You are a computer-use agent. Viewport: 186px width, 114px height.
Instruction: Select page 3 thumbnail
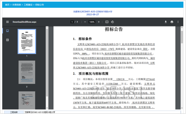click(27, 100)
